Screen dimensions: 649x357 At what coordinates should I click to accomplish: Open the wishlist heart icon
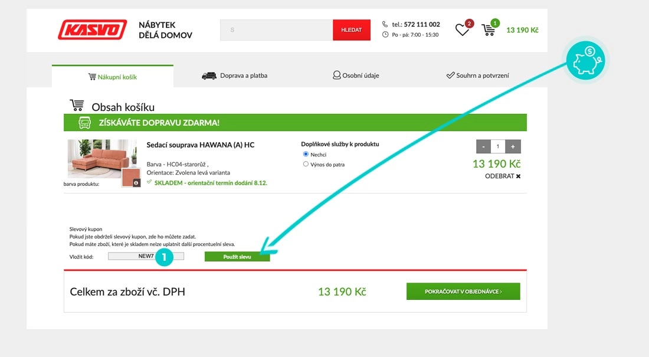462,30
